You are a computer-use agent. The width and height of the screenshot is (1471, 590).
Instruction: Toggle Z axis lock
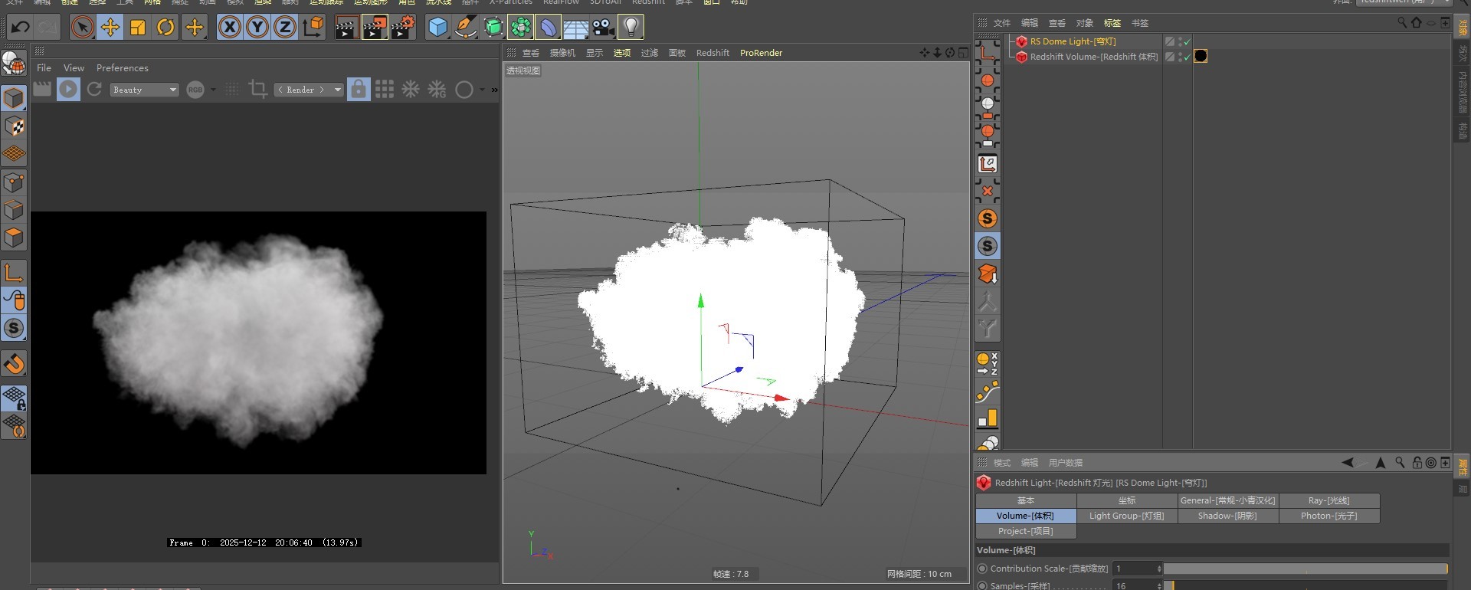tap(285, 28)
